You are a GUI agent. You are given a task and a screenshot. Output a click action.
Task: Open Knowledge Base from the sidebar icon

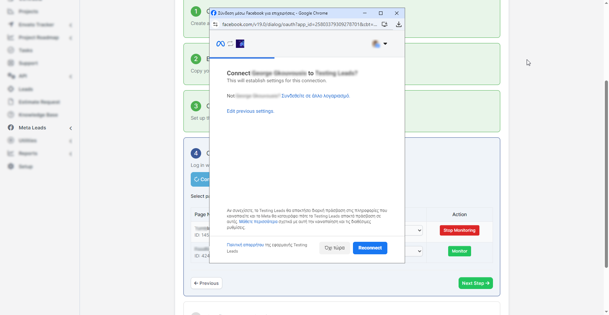click(11, 114)
